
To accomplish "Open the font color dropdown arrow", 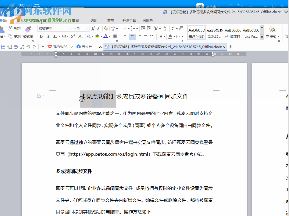I will [109, 37].
